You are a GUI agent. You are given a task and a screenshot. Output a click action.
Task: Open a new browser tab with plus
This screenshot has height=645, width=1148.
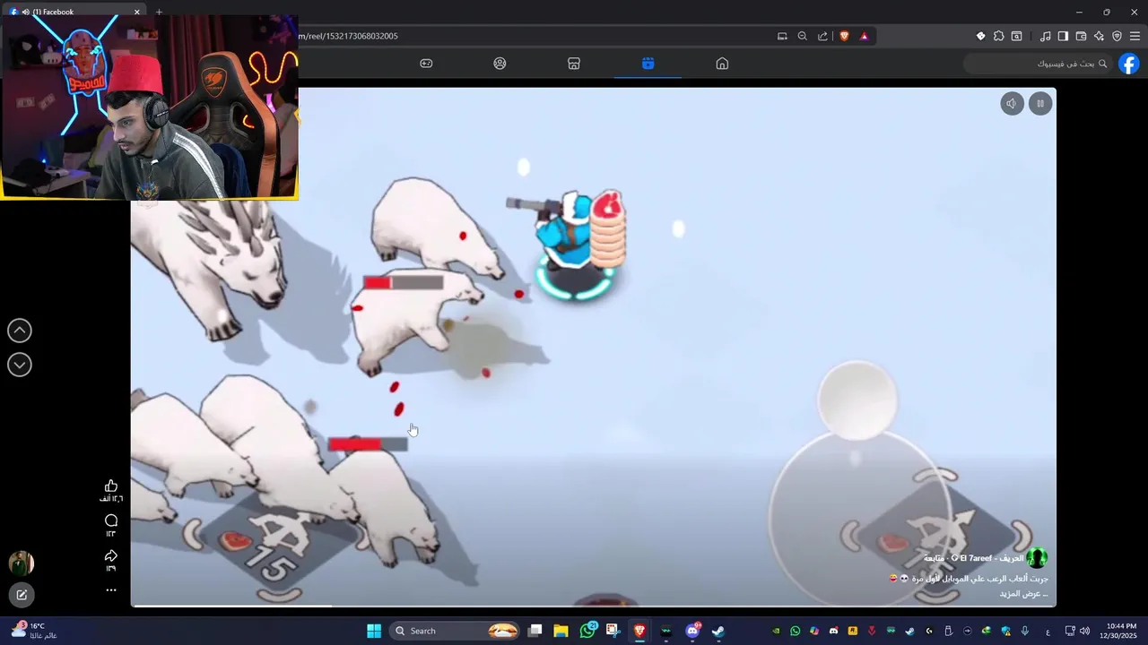159,12
